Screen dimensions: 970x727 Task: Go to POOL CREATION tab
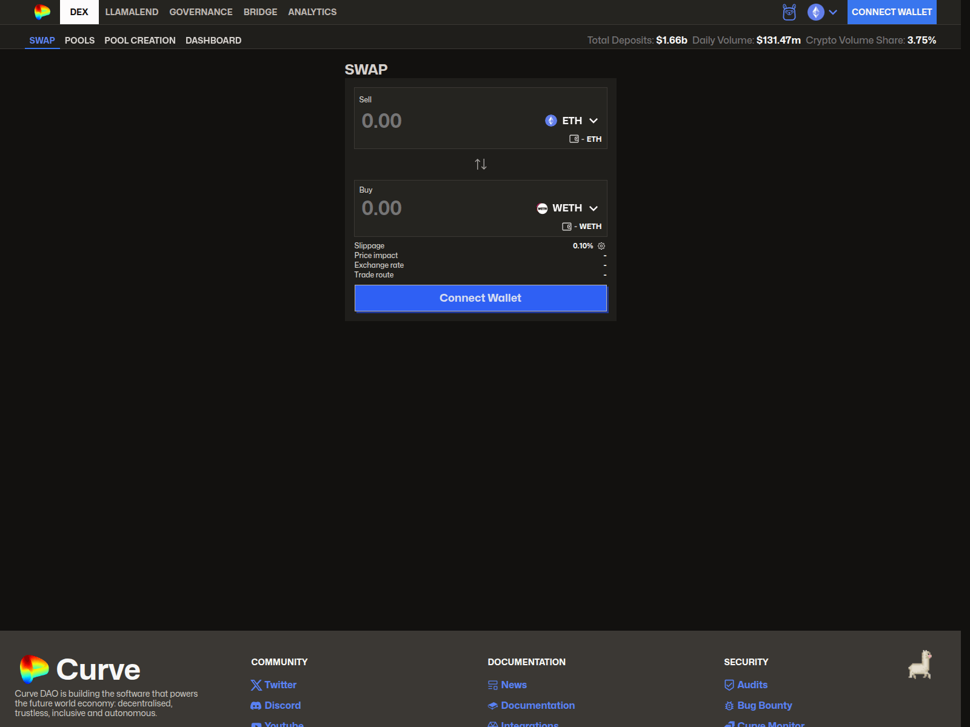tap(140, 41)
